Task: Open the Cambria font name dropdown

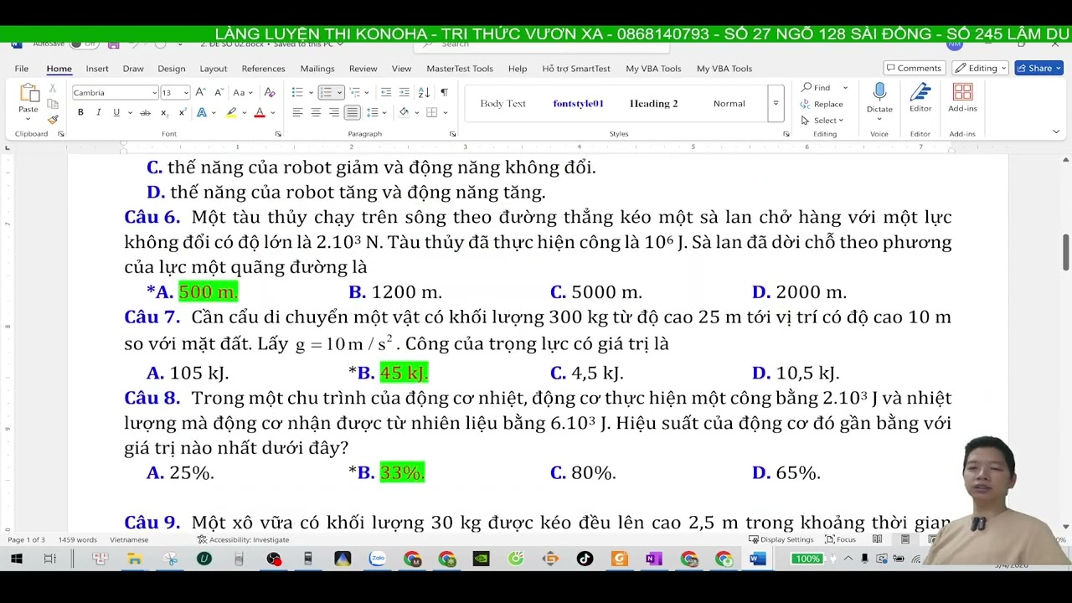Action: [x=154, y=93]
